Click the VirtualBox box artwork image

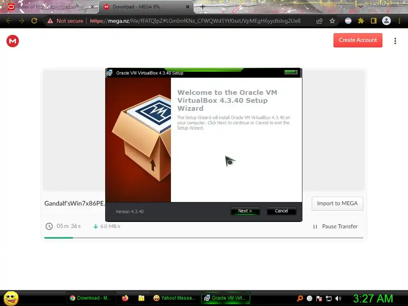point(138,140)
